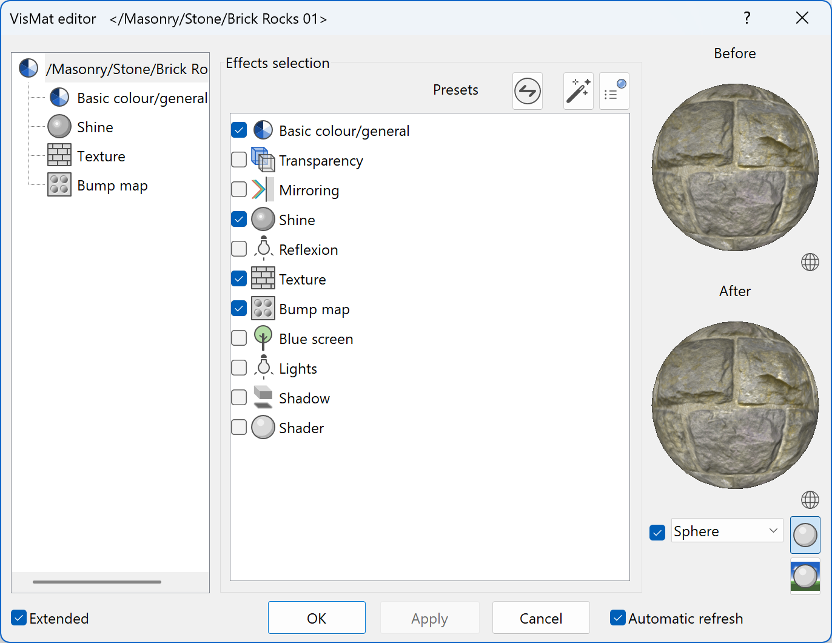Image resolution: width=832 pixels, height=643 pixels.
Task: Click the OK button
Action: pos(317,618)
